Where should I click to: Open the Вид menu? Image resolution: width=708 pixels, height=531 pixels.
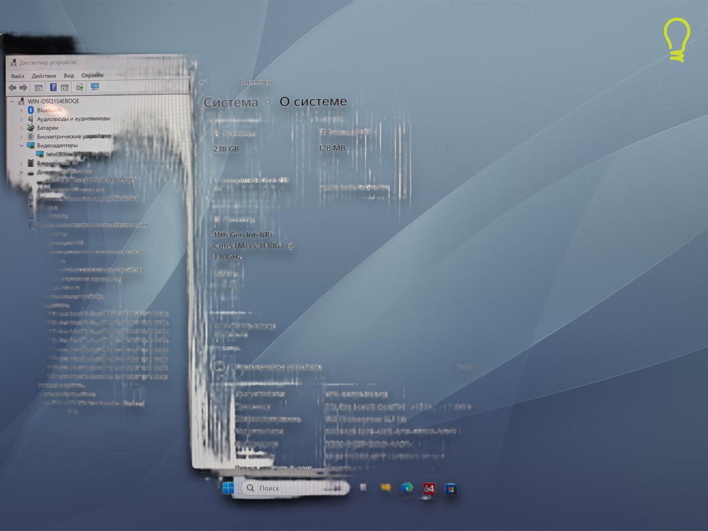coord(69,76)
